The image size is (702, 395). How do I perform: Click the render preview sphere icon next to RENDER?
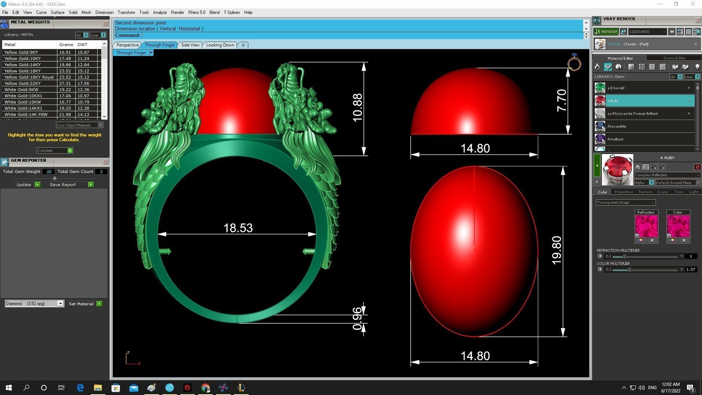[x=623, y=32]
